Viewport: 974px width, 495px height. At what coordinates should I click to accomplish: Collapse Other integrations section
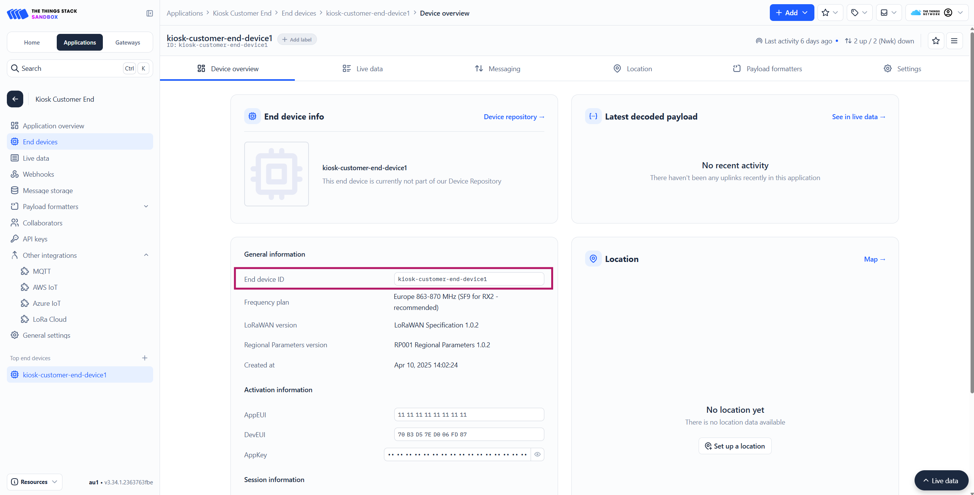(146, 255)
